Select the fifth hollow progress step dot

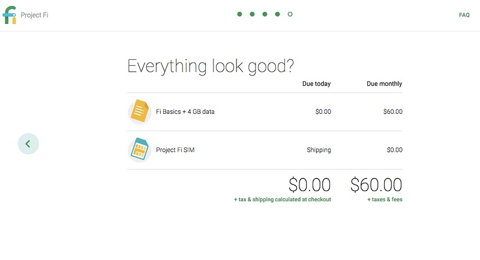(x=290, y=14)
